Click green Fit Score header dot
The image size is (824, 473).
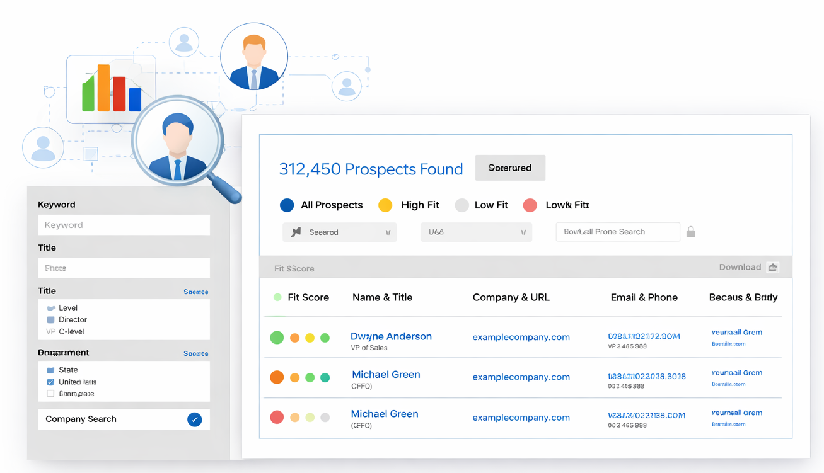tap(277, 297)
